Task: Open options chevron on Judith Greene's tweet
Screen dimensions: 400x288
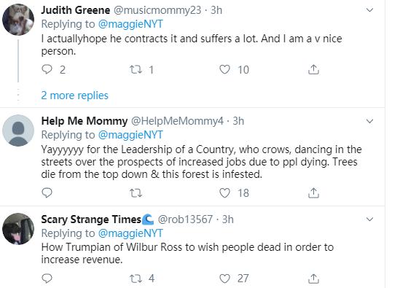Action: (369, 10)
